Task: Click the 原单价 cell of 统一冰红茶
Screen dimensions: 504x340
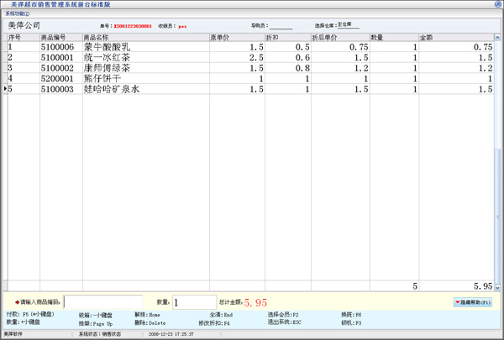Action: pyautogui.click(x=236, y=58)
